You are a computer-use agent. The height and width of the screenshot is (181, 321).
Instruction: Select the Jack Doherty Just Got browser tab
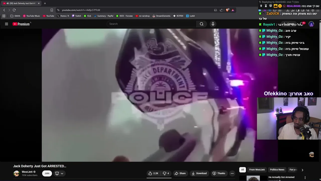21,3
